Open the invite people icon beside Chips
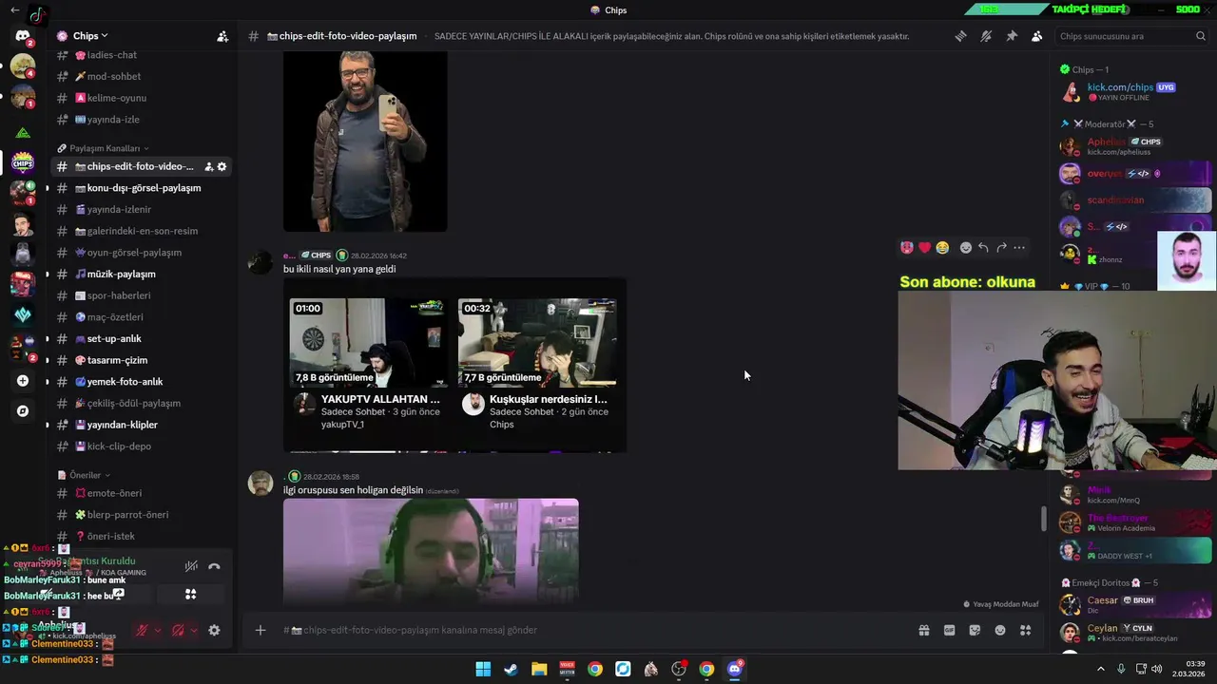The image size is (1217, 684). 222,36
